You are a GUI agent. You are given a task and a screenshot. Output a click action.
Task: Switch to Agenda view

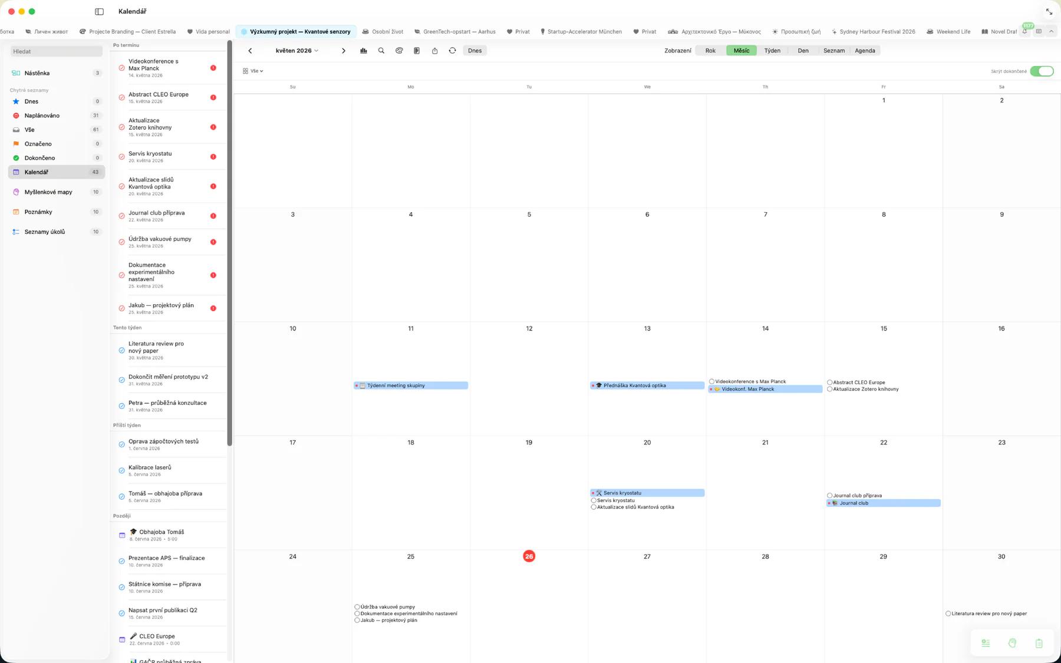click(865, 51)
